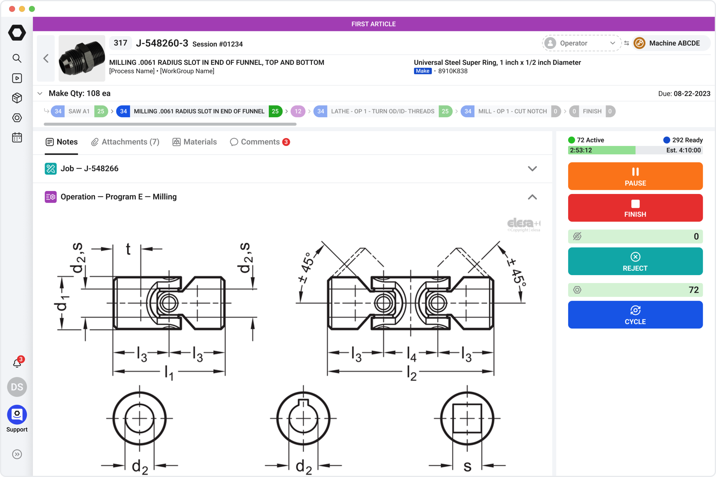Click the machine swap icon beside Machine ABCDE
Screen dimensions: 716x477
pos(626,43)
